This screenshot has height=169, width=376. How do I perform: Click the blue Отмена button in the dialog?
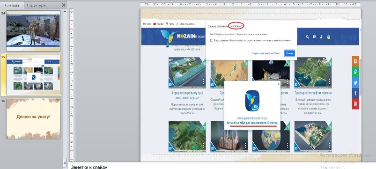pos(289,53)
